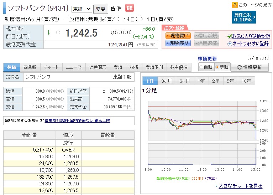Switch to the 四季報 tab
The width and height of the screenshot is (273, 195).
[x=30, y=67]
